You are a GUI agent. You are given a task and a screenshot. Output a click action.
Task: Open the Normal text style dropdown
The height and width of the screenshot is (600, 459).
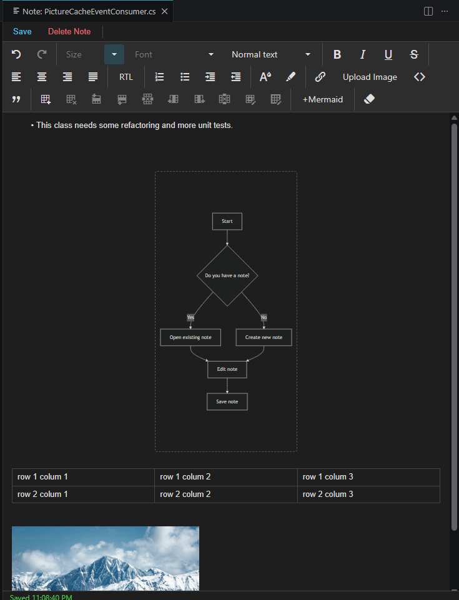tap(271, 54)
